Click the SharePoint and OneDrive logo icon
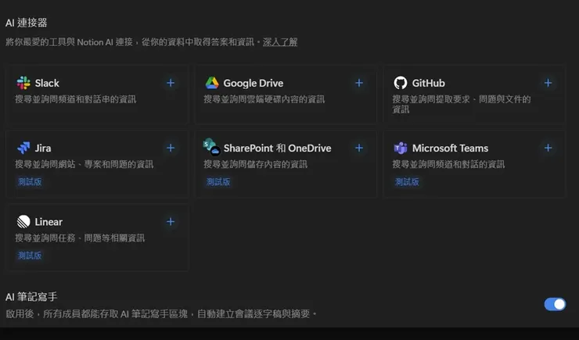 point(212,147)
